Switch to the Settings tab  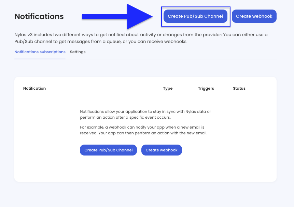78,52
